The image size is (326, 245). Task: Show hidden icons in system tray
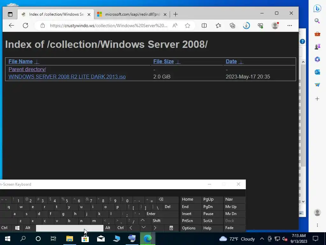pyautogui.click(x=262, y=239)
